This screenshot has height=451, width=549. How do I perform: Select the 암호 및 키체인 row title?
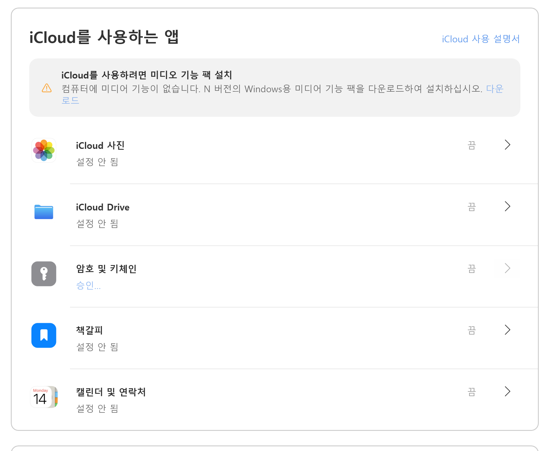(x=106, y=269)
